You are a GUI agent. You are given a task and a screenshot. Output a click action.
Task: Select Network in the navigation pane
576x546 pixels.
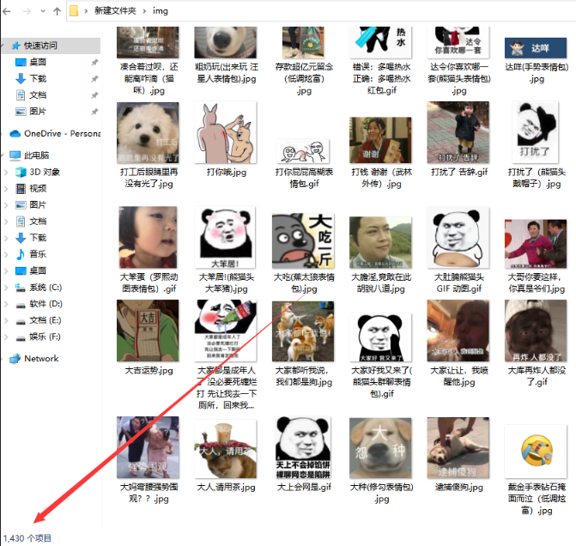(x=34, y=359)
